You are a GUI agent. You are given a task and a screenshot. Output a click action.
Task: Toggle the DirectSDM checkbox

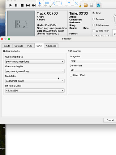(x=71, y=75)
